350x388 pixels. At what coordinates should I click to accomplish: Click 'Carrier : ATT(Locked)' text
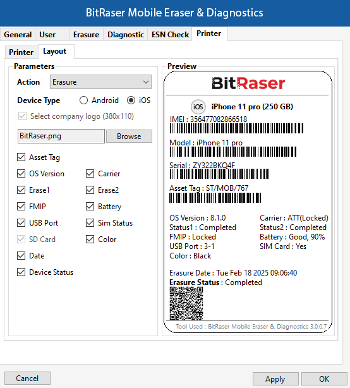(294, 218)
